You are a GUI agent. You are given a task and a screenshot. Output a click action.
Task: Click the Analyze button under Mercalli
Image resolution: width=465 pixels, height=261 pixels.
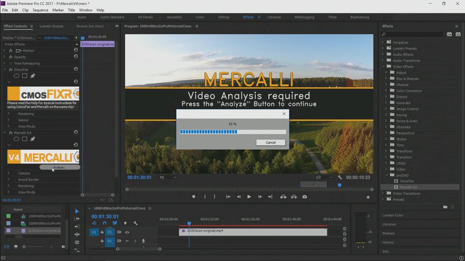click(60, 167)
